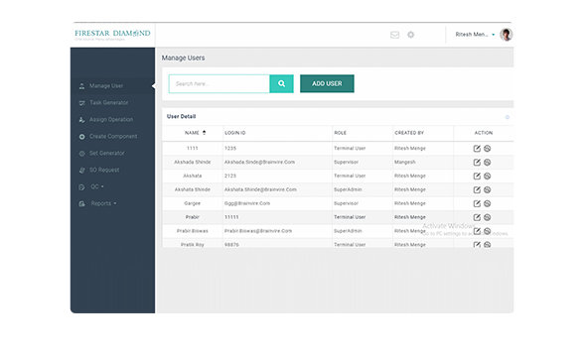Click the Create Component plus icon

(81, 137)
